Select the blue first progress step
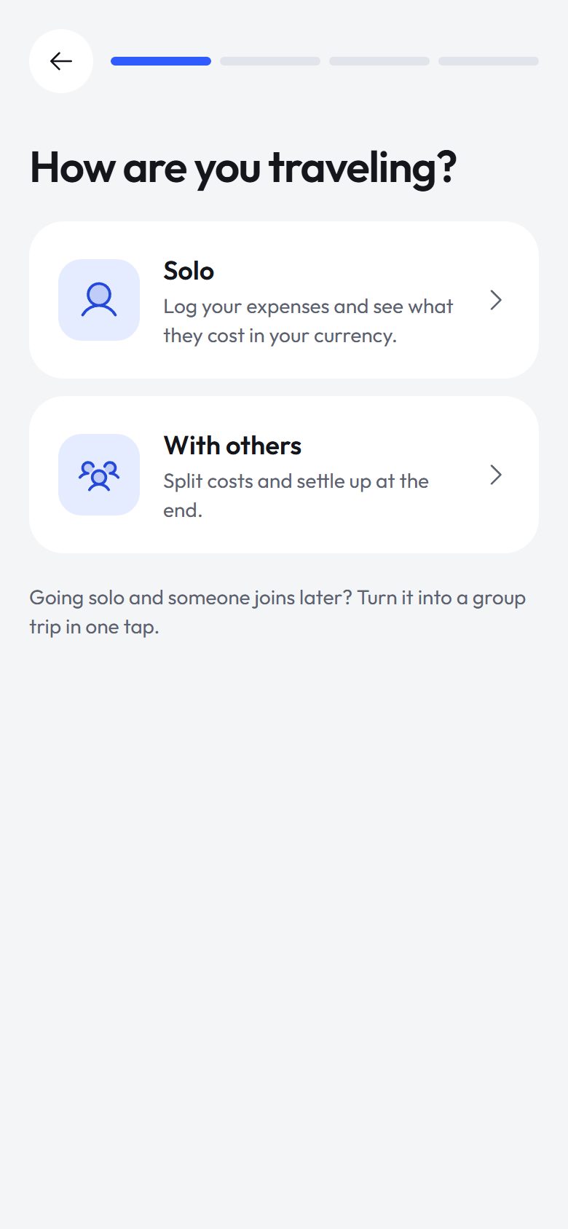Image resolution: width=568 pixels, height=1229 pixels. click(x=161, y=61)
